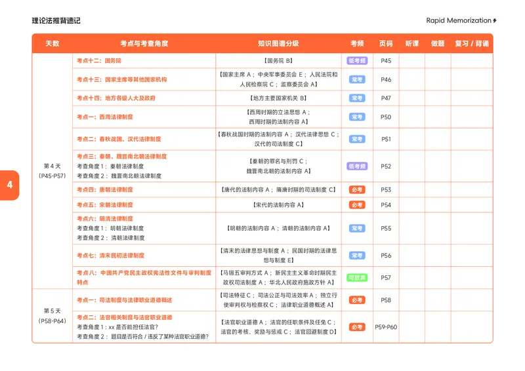525x371 pixels.
Task: Click page number P45
Action: click(386, 61)
